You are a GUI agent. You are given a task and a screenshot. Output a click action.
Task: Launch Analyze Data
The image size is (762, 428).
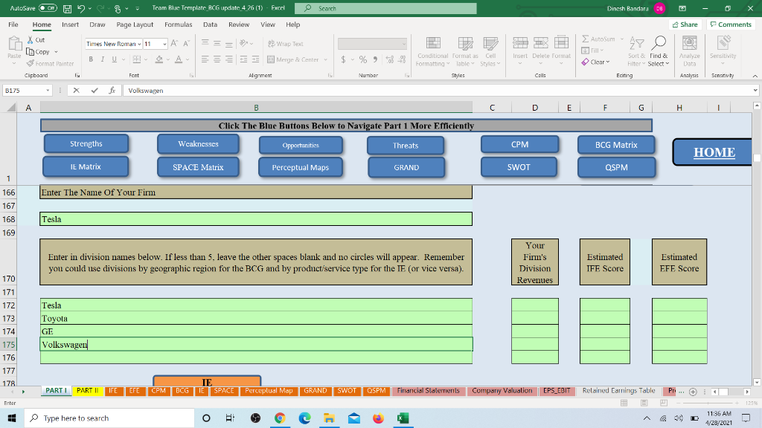[x=689, y=52]
